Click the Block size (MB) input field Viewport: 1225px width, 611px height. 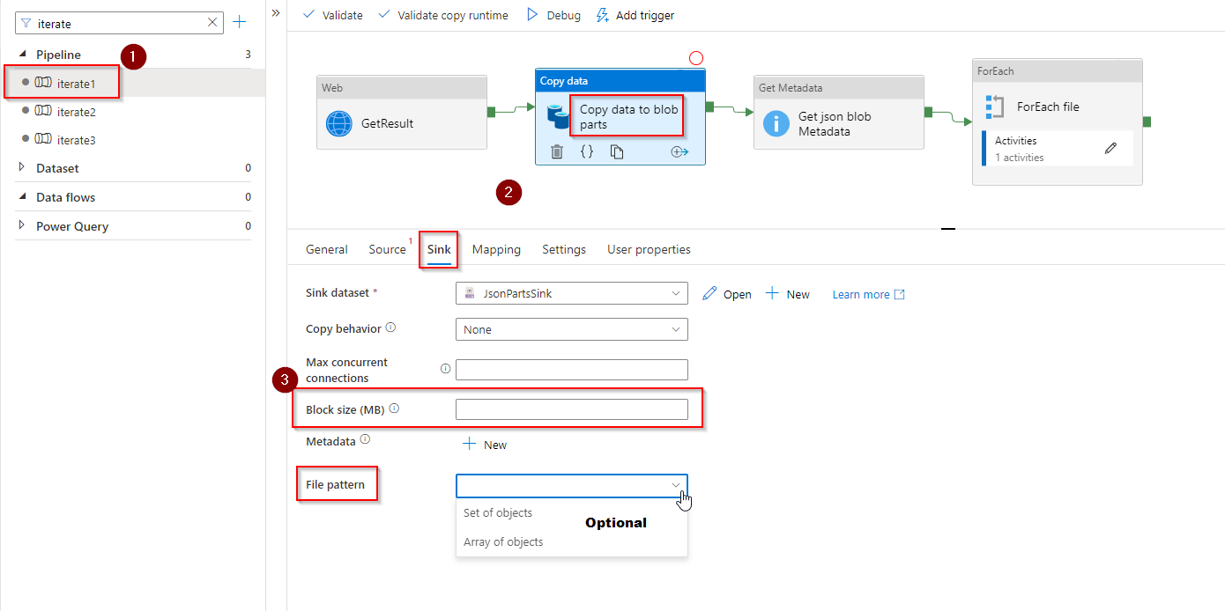tap(572, 409)
